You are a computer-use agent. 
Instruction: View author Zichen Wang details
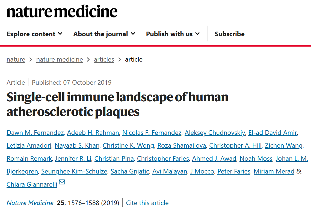click(283, 145)
